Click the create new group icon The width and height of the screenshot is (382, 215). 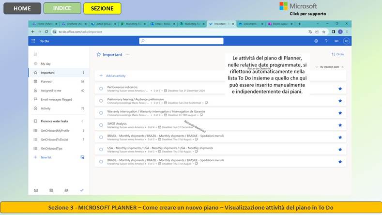click(82, 157)
